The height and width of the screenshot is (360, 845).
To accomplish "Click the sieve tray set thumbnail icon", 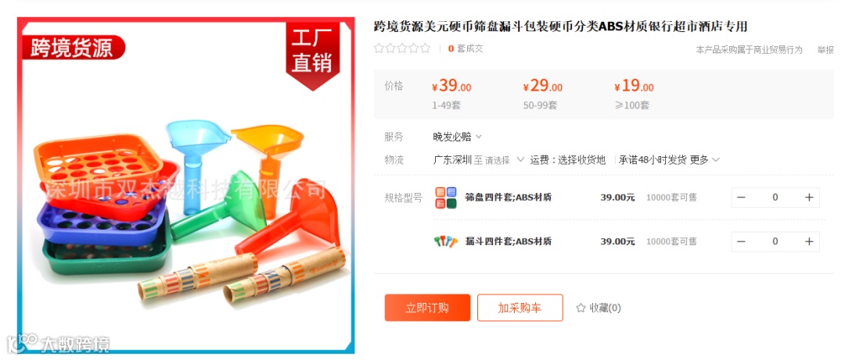I will (x=446, y=198).
